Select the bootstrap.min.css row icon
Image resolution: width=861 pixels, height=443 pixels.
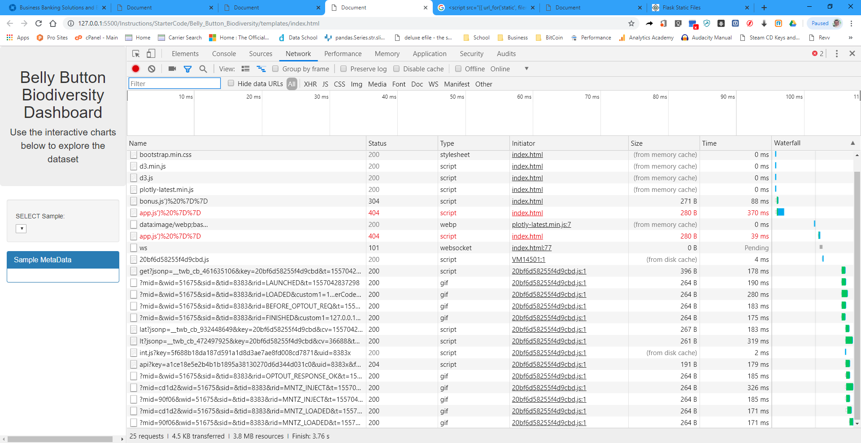(x=133, y=155)
